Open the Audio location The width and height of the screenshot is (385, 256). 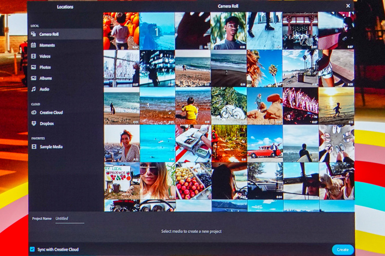point(65,89)
